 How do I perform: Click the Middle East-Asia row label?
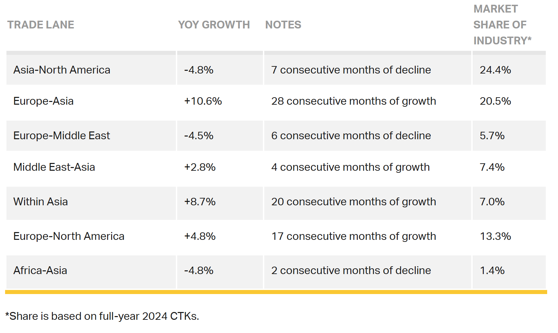pos(54,167)
